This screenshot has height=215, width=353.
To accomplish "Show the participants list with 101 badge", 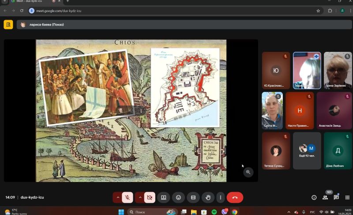I will click(x=325, y=197).
